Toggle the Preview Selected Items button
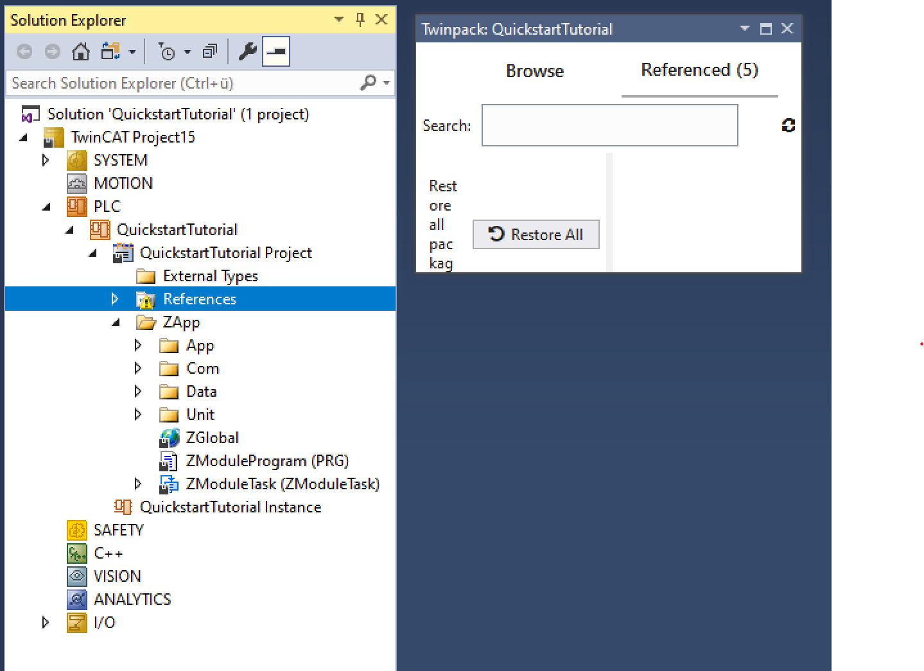This screenshot has width=924, height=671. 276,52
